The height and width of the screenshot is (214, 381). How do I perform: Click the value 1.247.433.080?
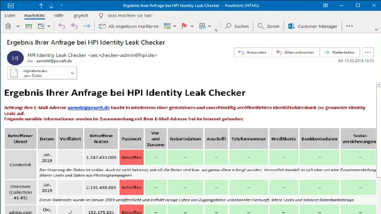101,158
